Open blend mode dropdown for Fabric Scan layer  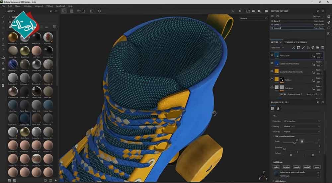pos(318,54)
